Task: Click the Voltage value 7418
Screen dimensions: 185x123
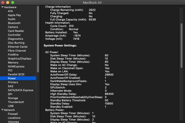Action: point(76,39)
